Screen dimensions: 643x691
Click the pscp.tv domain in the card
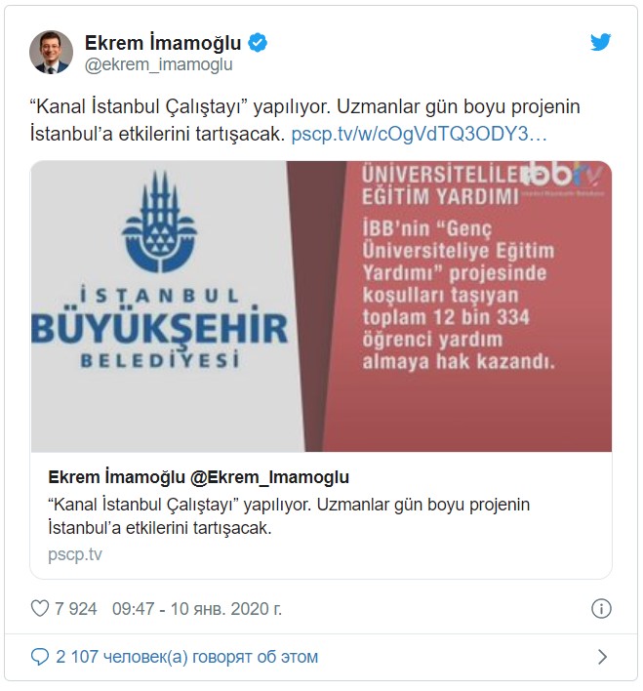75,554
